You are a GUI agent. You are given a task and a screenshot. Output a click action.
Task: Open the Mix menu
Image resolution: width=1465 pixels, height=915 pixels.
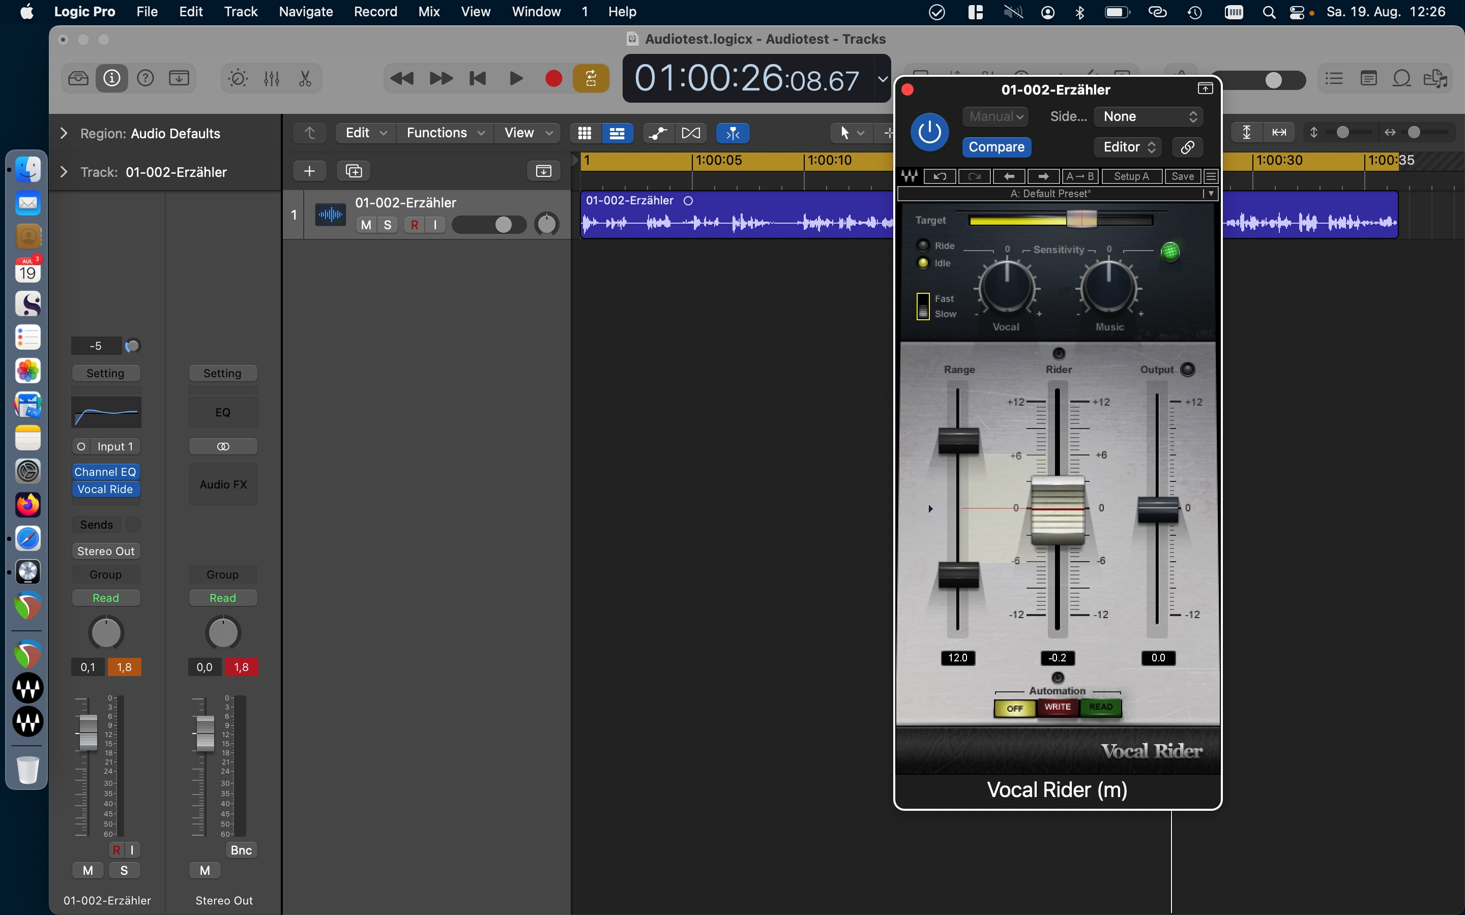(x=429, y=12)
